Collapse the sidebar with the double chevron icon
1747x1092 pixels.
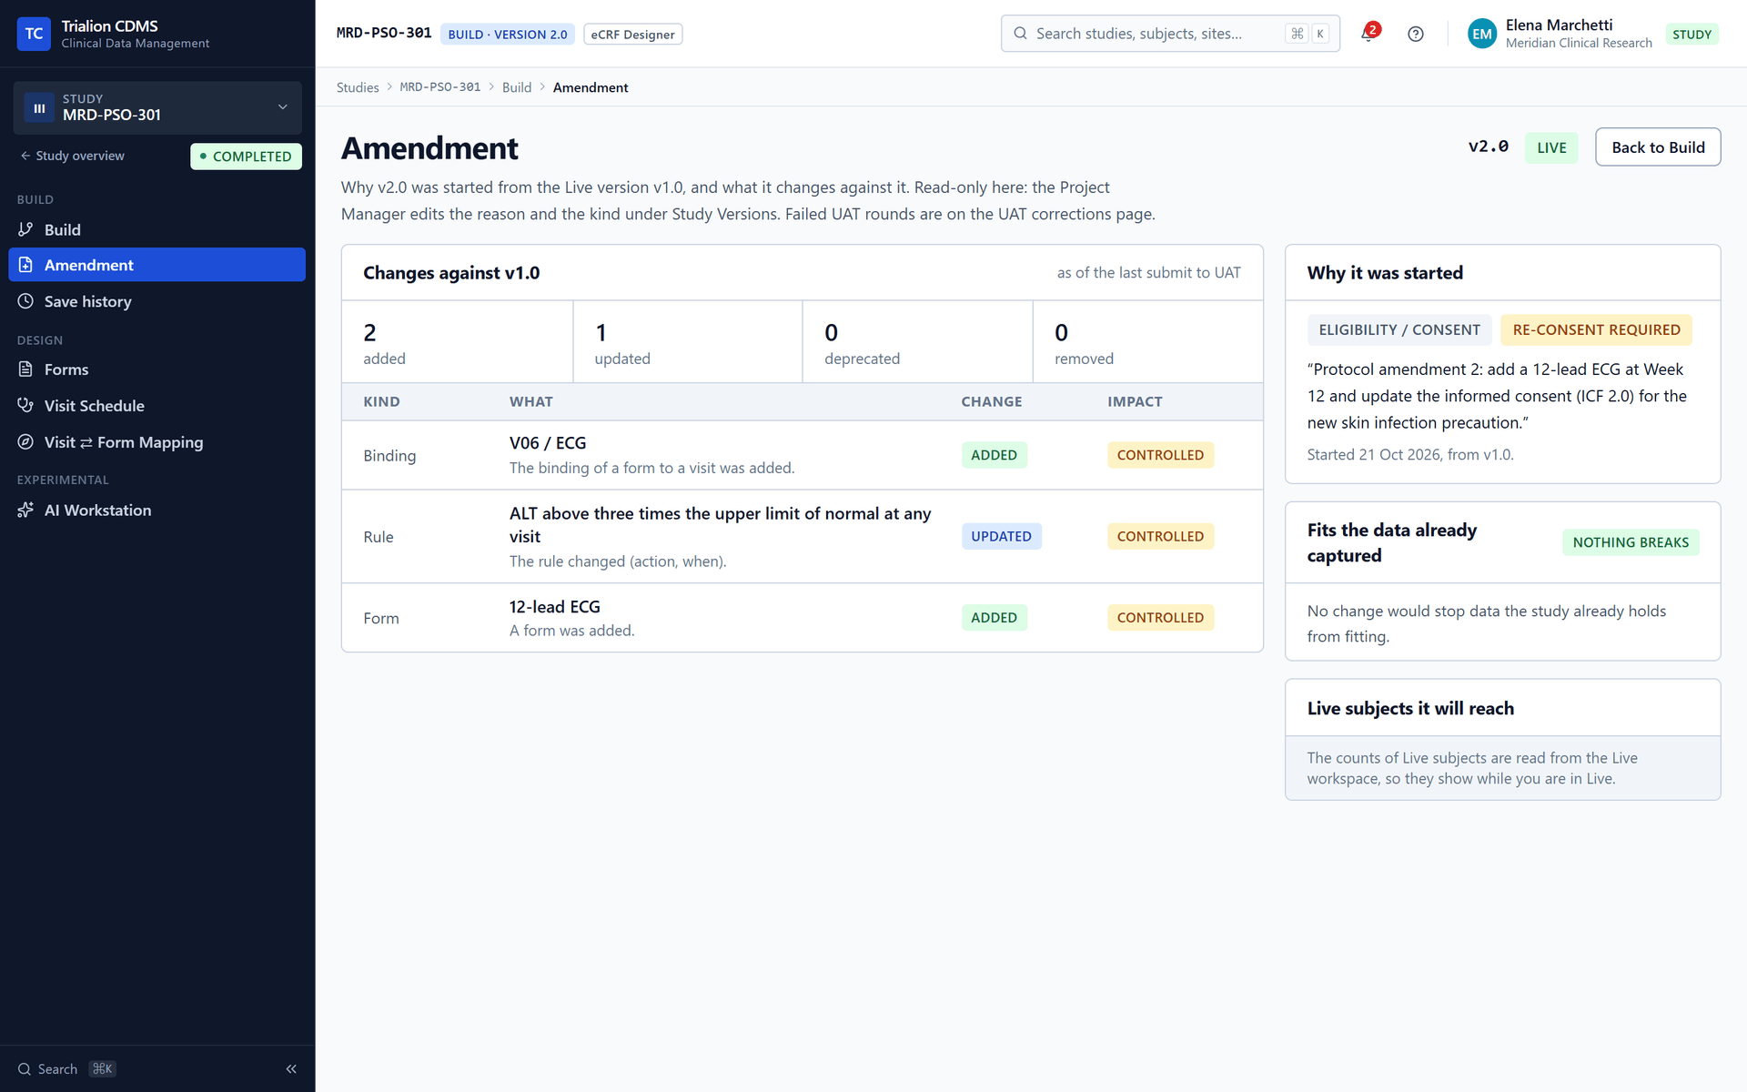pos(291,1068)
